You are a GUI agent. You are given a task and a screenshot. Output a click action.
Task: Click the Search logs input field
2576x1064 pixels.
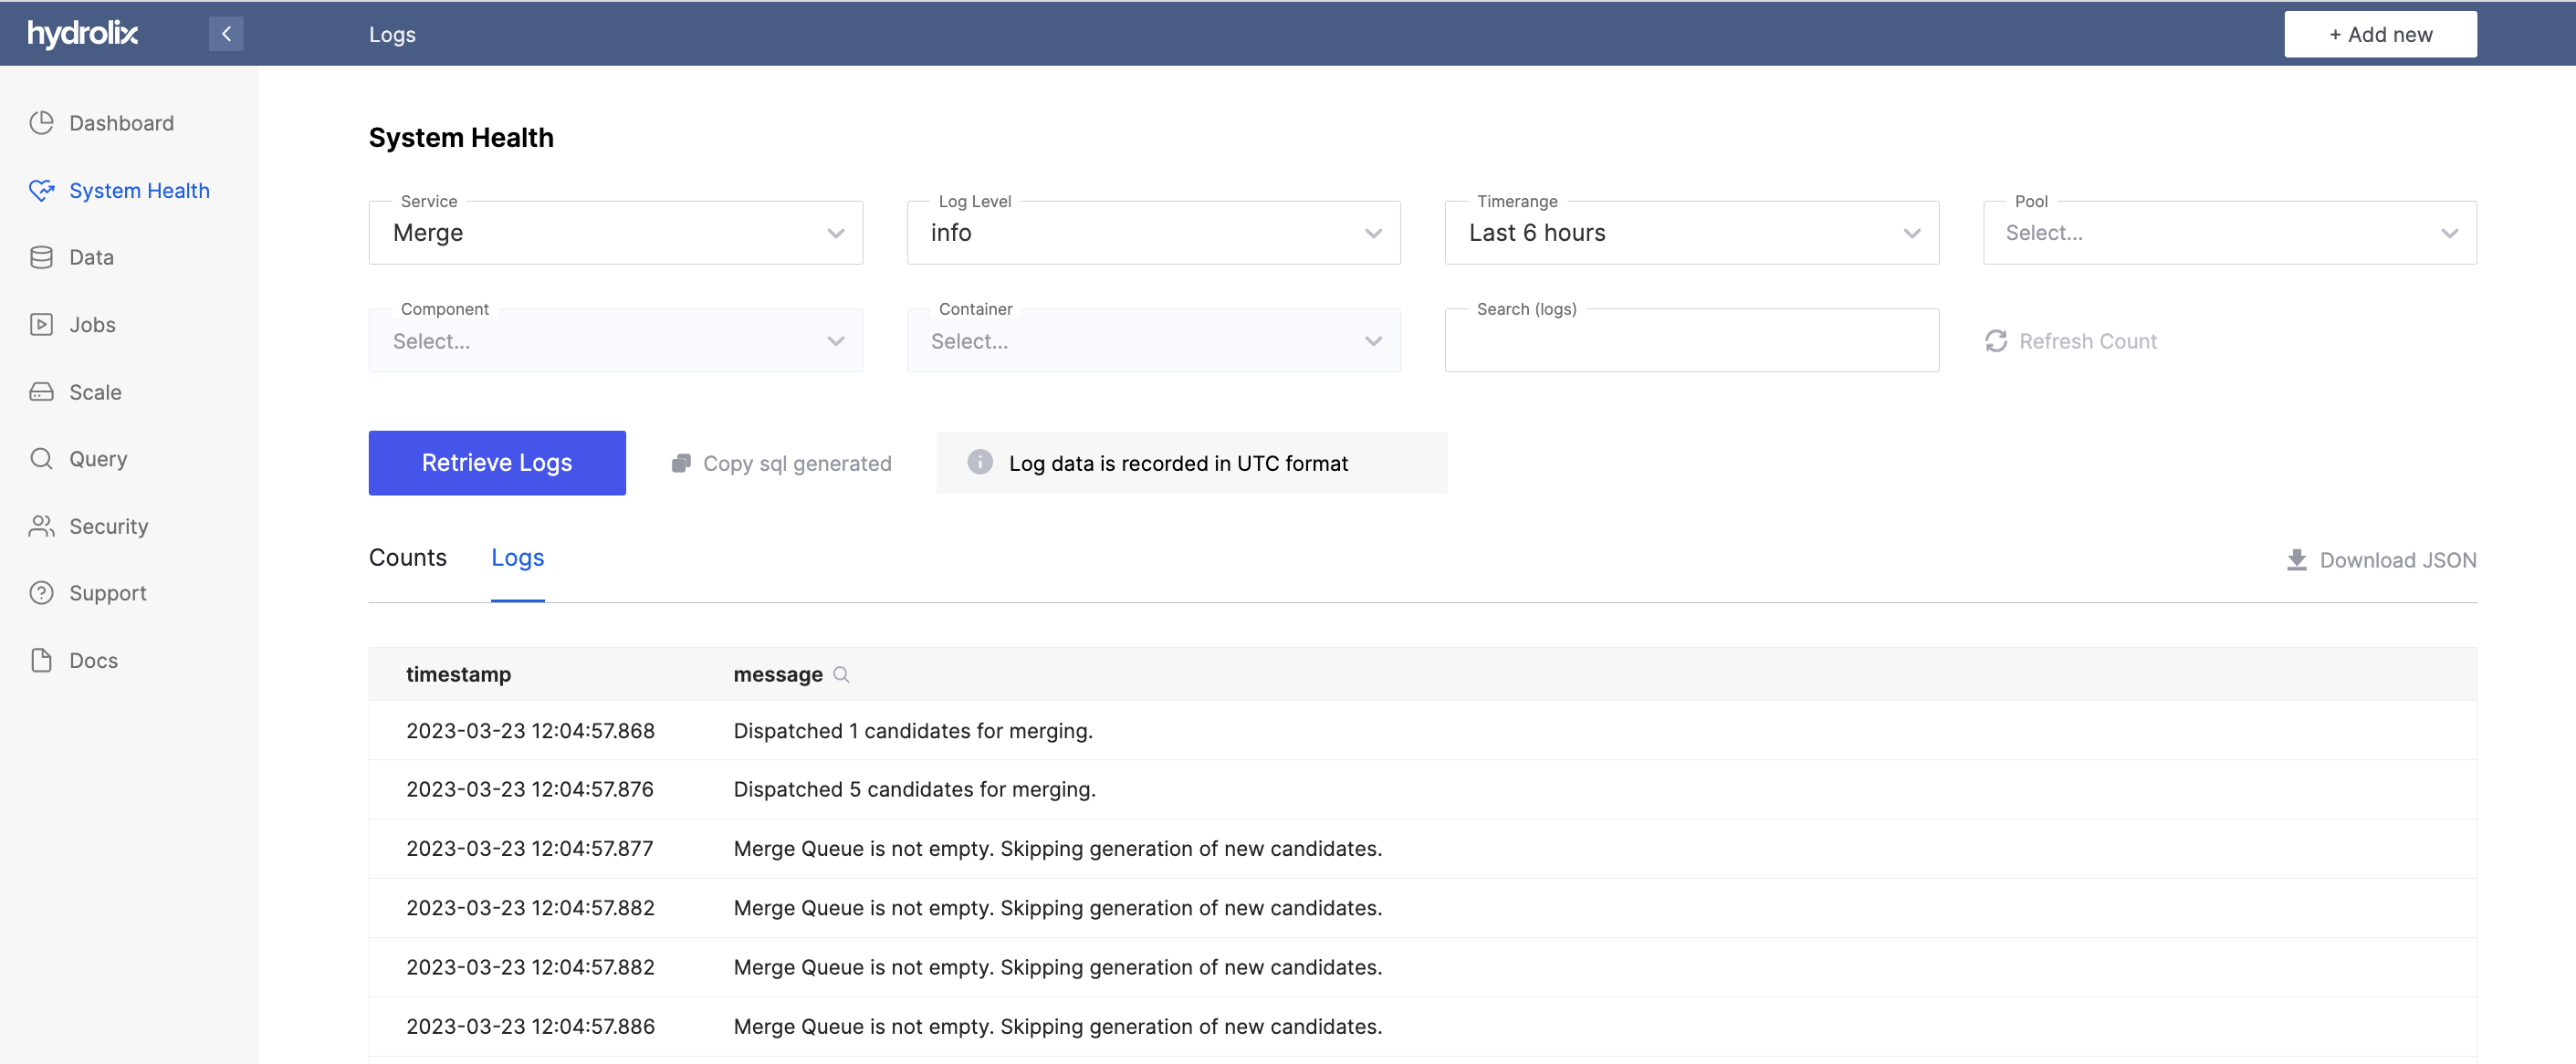[x=1692, y=339]
